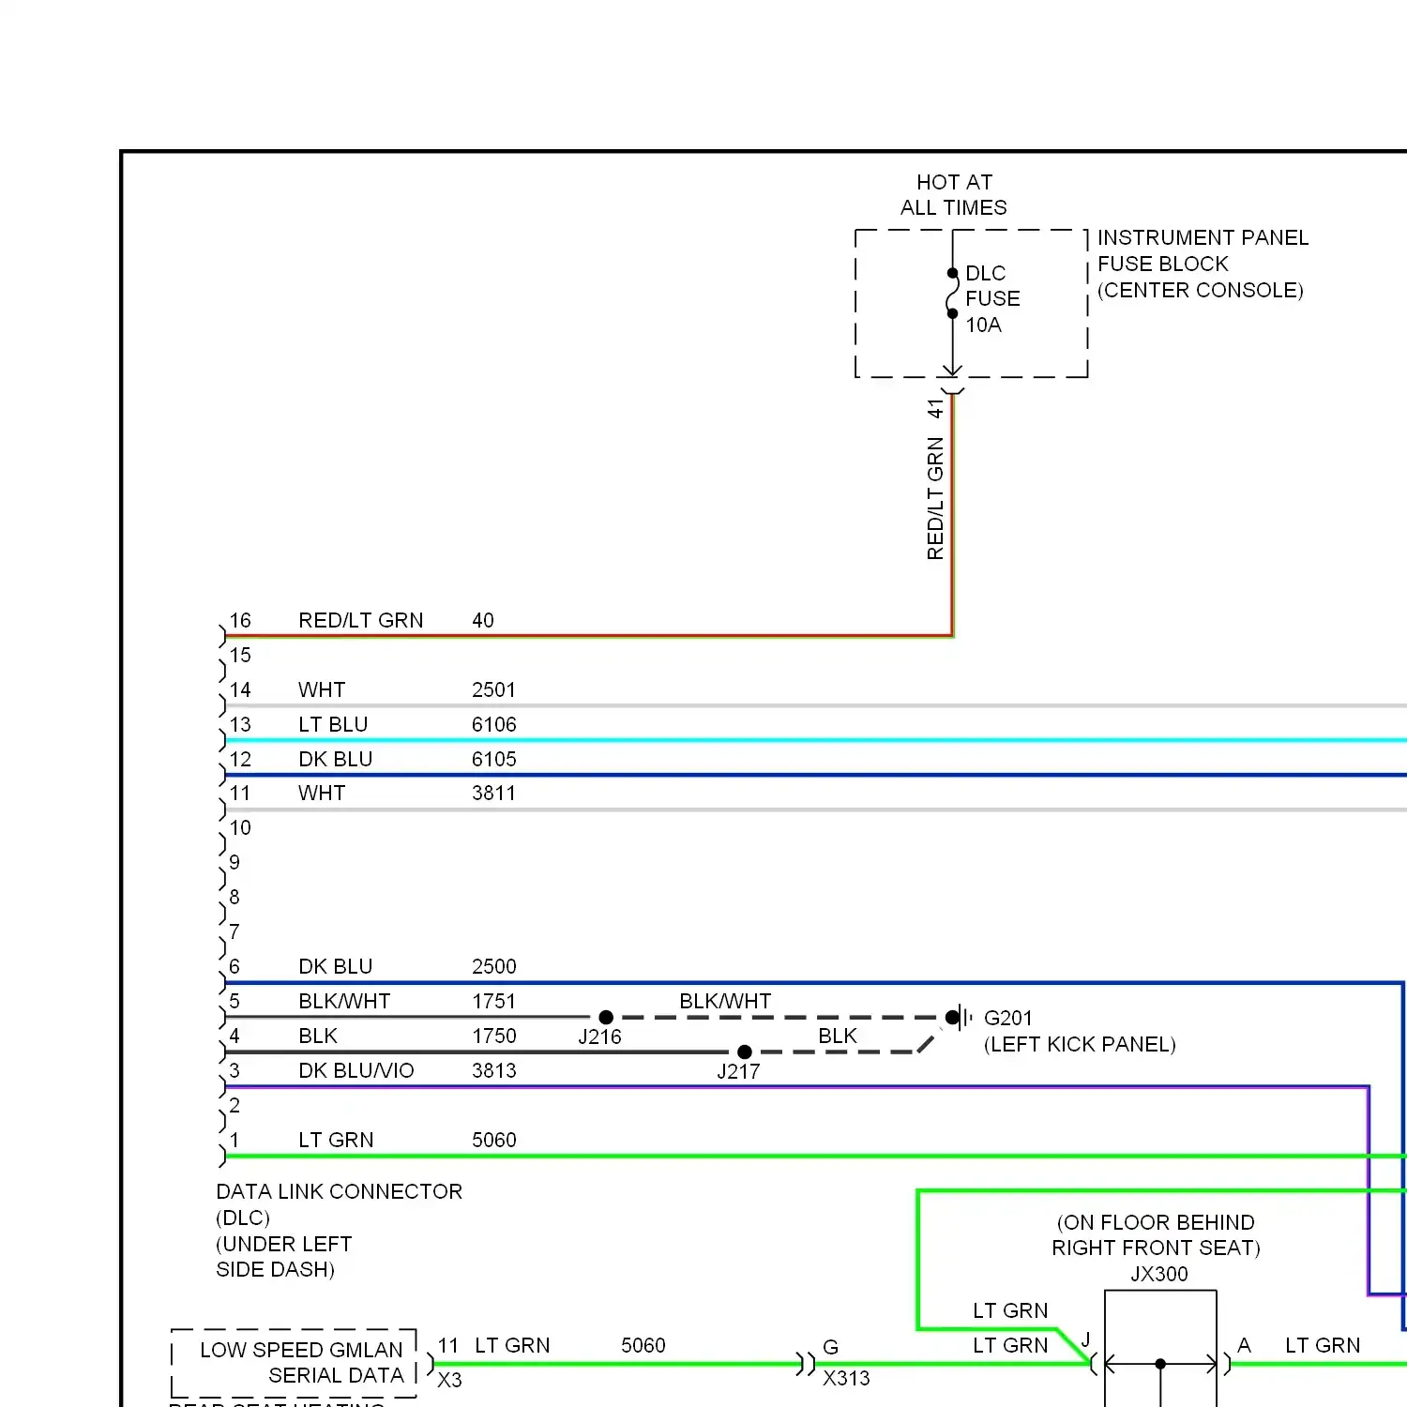
Task: Select the 'G201' ground label
Action: click(x=1007, y=1018)
